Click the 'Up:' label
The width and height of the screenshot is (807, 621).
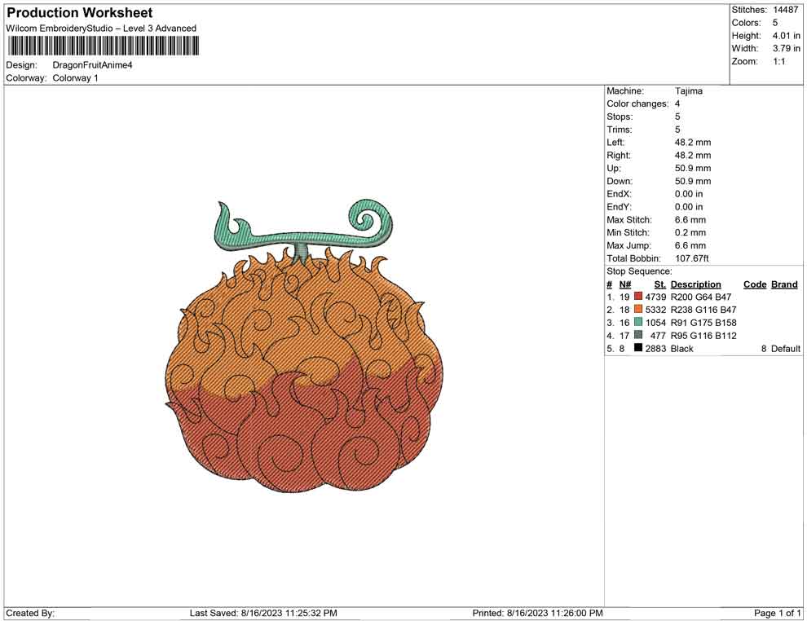point(614,168)
